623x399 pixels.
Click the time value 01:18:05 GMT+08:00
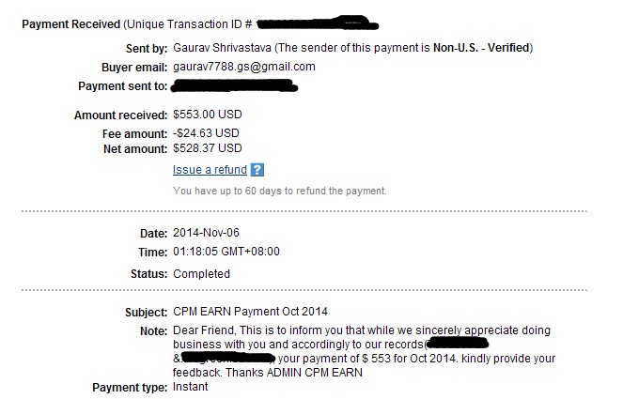point(226,252)
